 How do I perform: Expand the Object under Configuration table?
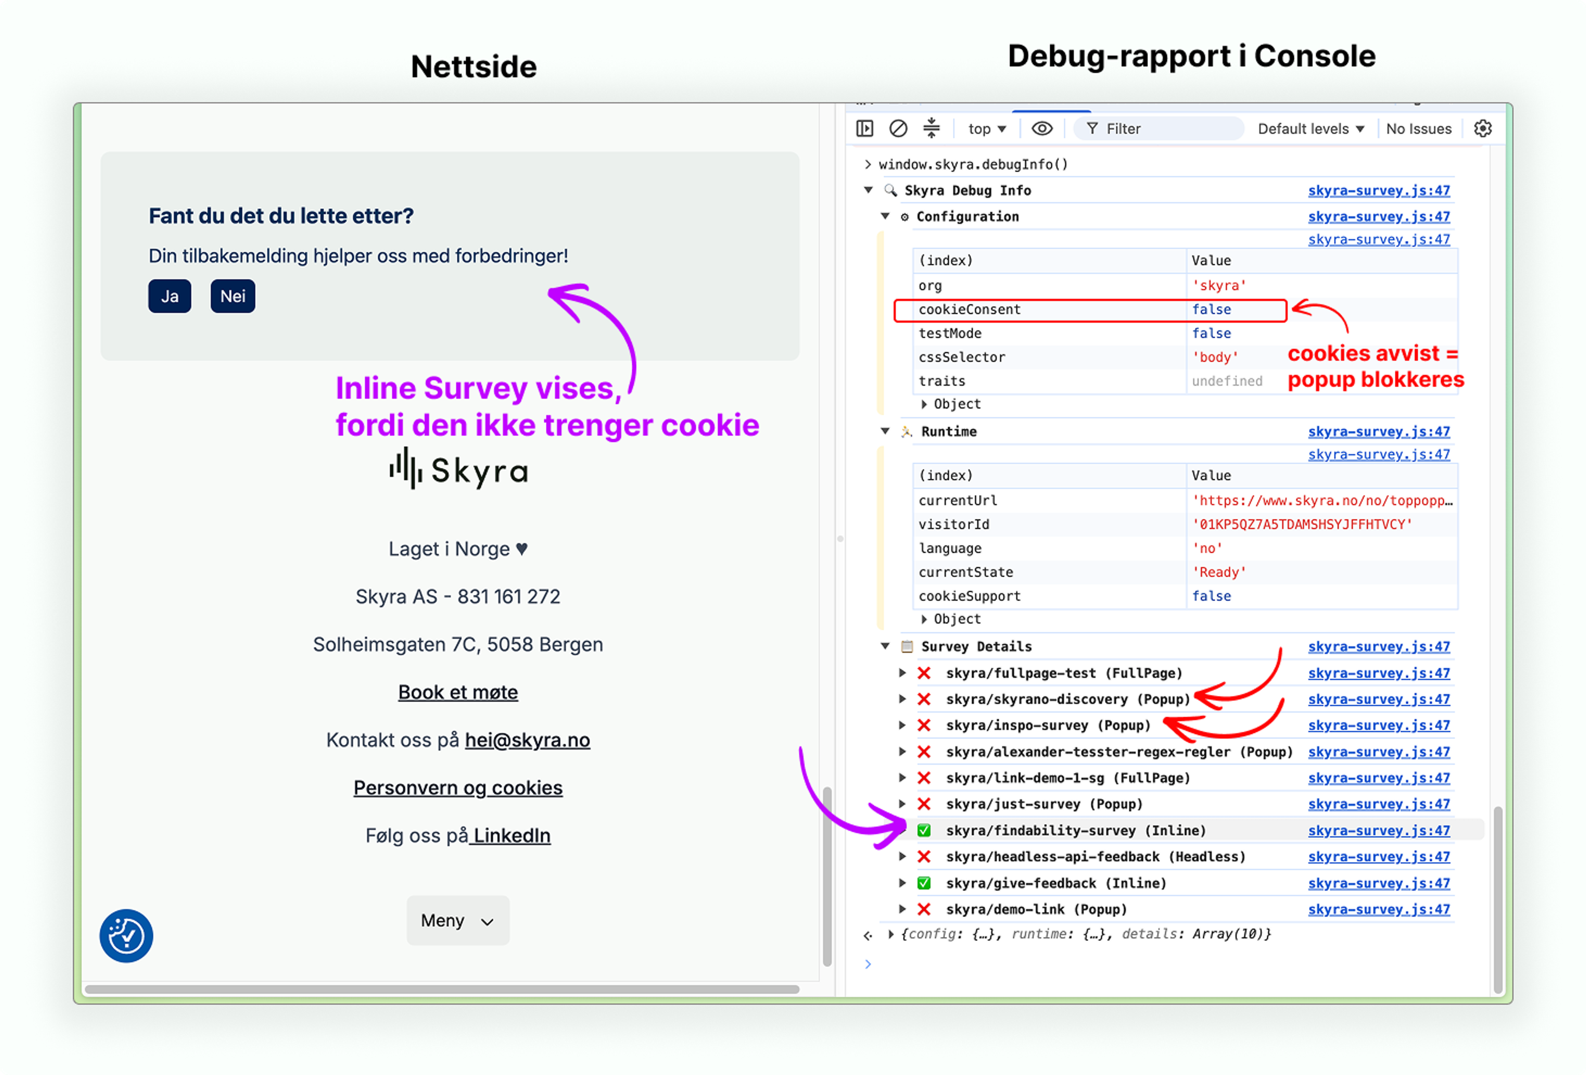tap(924, 403)
